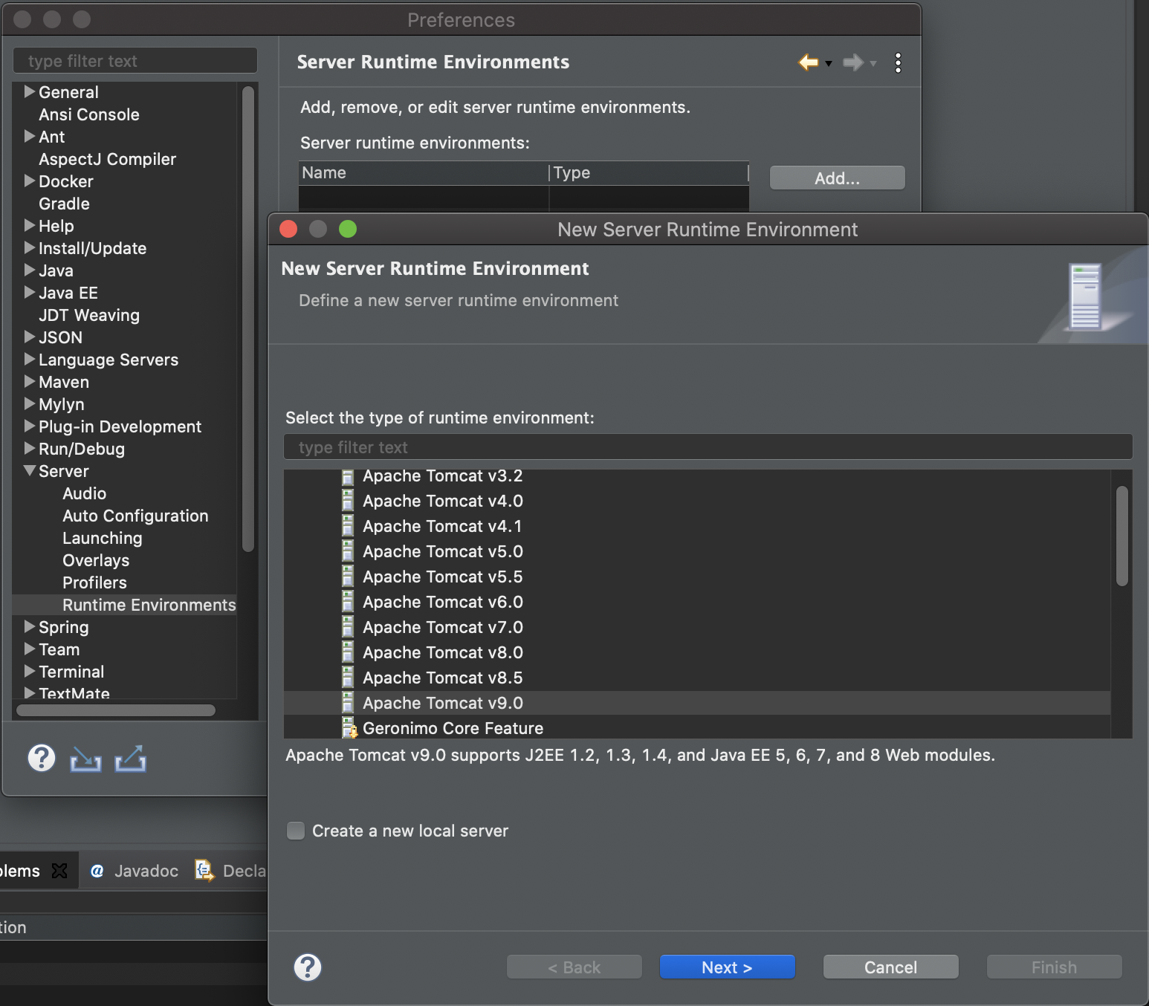The width and height of the screenshot is (1149, 1006).
Task: Click the Apache Tomcat v5.5 server icon
Action: (347, 577)
